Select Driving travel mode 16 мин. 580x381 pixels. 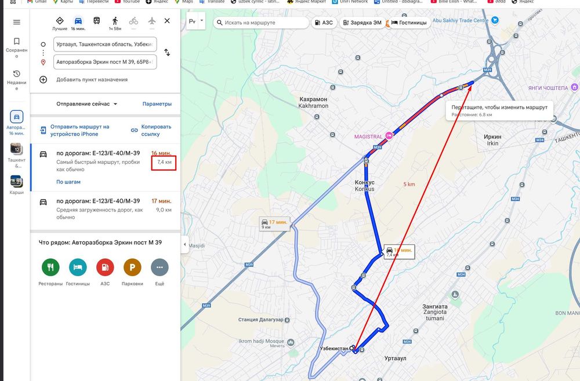point(78,23)
